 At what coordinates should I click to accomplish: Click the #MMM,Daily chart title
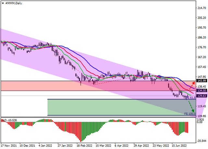pos(14,3)
